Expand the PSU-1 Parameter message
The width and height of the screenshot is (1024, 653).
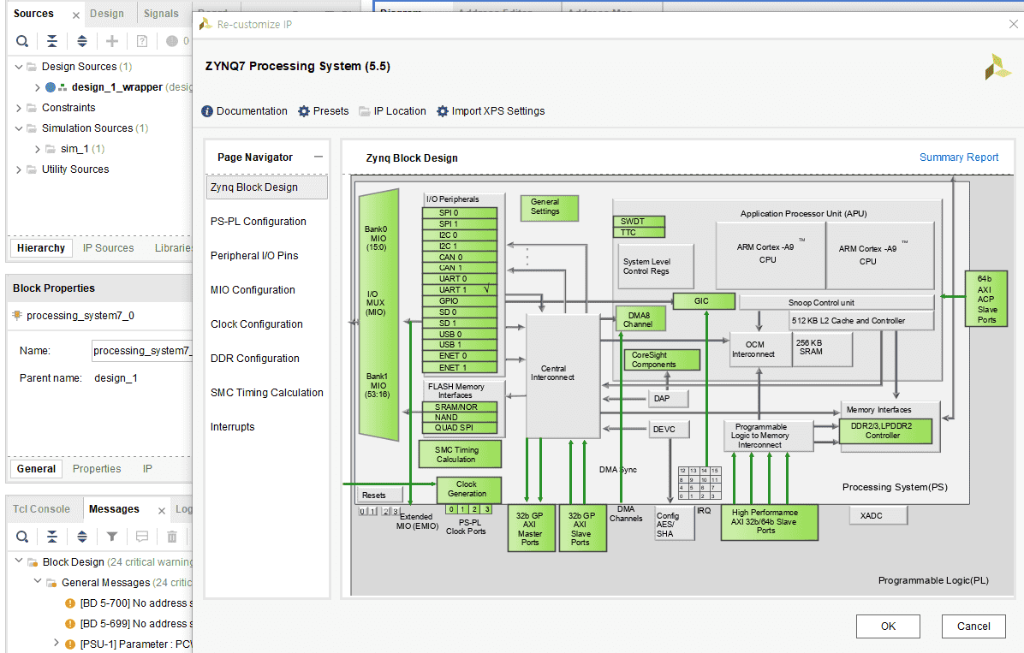pyautogui.click(x=56, y=644)
